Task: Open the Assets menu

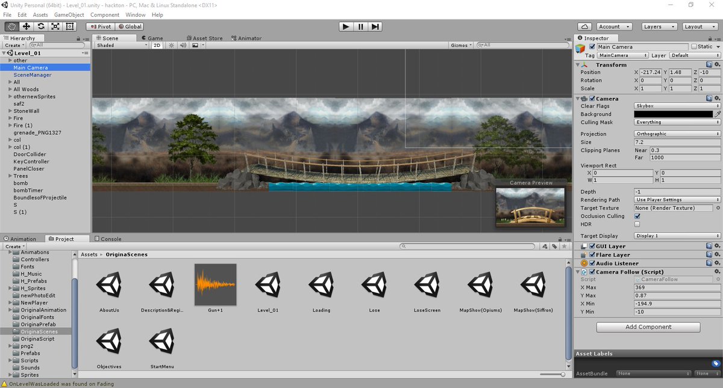Action: (x=40, y=14)
